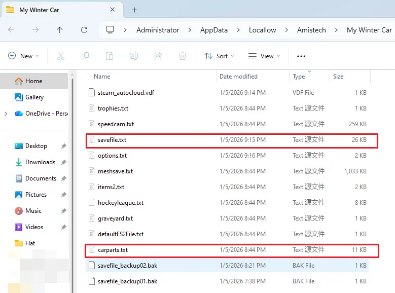Open the See more ellipsis menu
The height and width of the screenshot is (293, 395).
pos(301,56)
